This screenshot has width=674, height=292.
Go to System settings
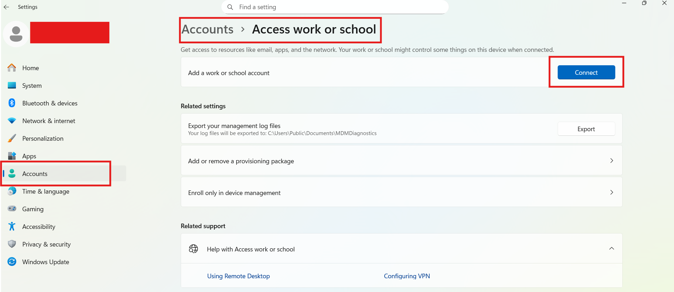tap(32, 86)
